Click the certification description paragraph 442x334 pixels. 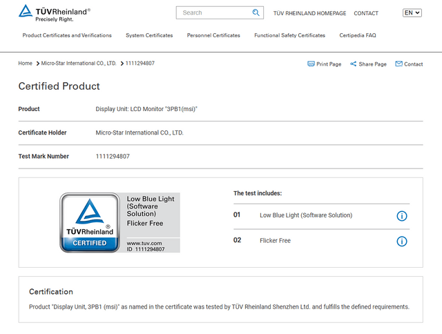pyautogui.click(x=219, y=306)
